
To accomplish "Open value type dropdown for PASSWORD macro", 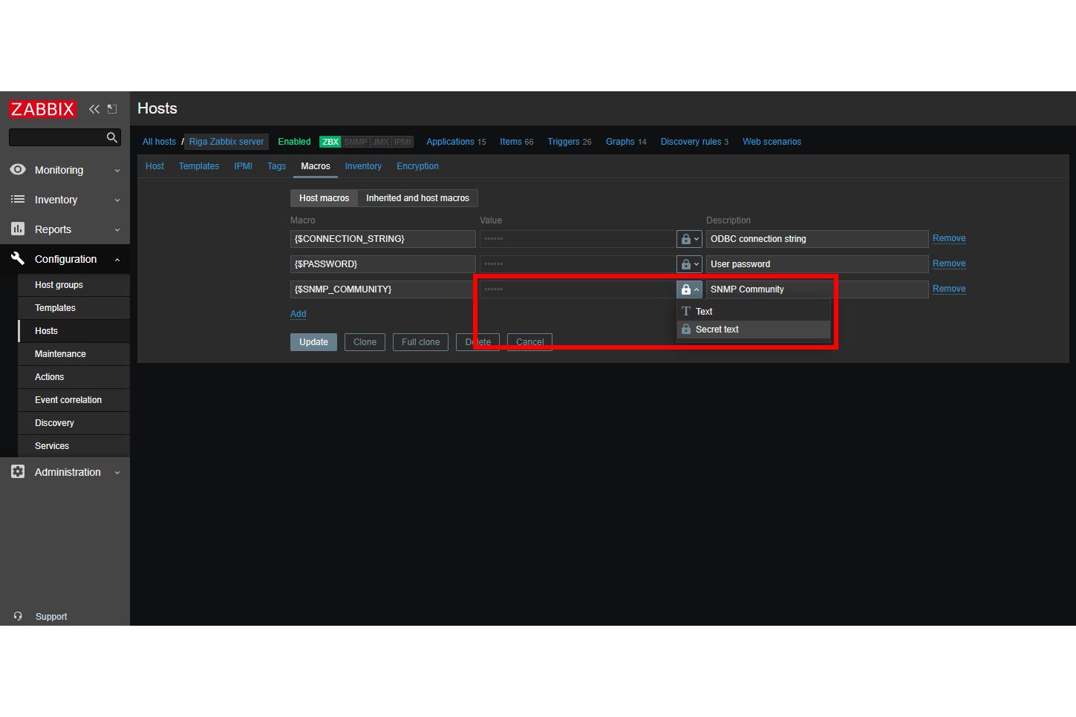I will pyautogui.click(x=689, y=264).
